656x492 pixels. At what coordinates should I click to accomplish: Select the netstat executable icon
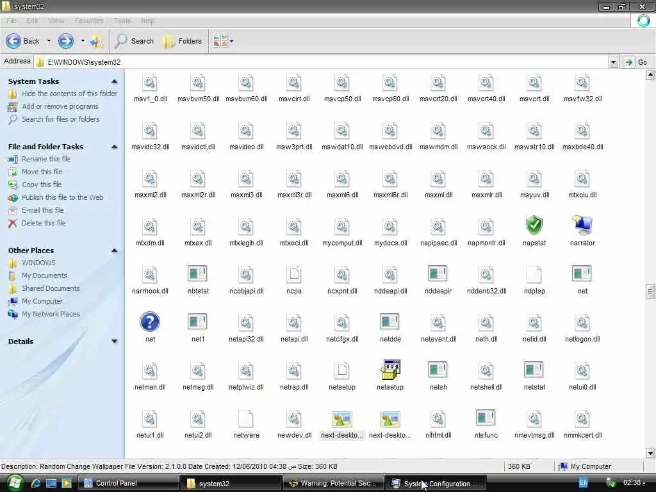[x=534, y=370]
